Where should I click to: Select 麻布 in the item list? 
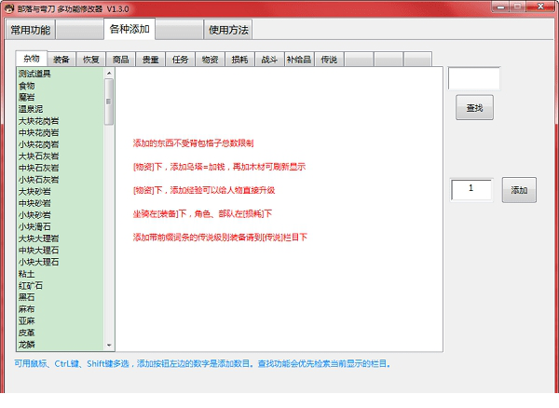(x=61, y=309)
